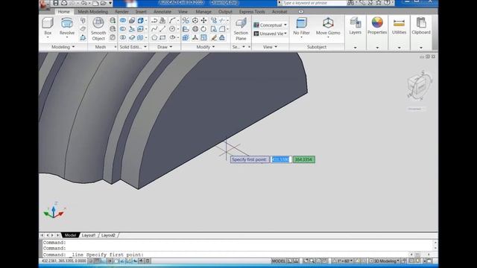Click the Smooth Object mesh tool
The width and height of the screenshot is (477, 268).
[98, 29]
